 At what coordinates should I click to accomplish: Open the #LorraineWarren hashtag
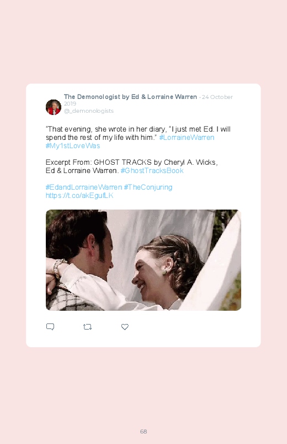[187, 137]
